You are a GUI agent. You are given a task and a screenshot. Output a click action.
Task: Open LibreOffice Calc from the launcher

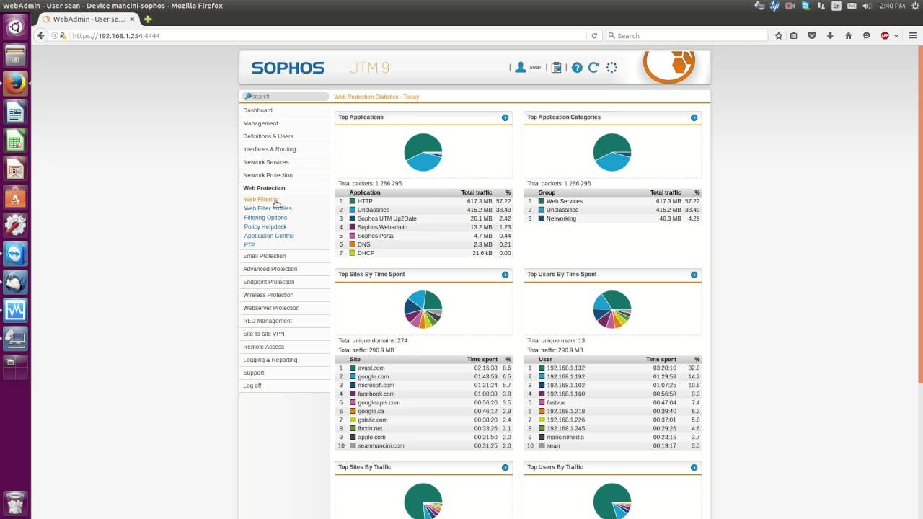pos(15,141)
